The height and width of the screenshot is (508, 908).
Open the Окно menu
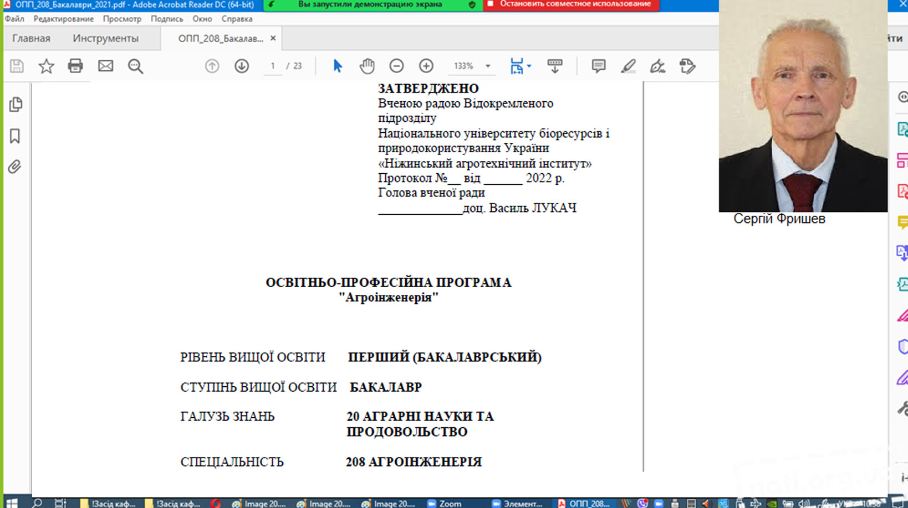pyautogui.click(x=202, y=19)
